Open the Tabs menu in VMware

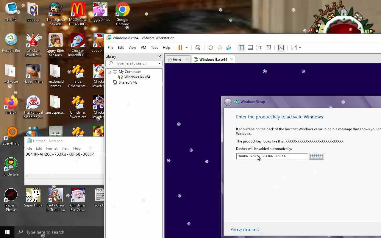point(154,48)
